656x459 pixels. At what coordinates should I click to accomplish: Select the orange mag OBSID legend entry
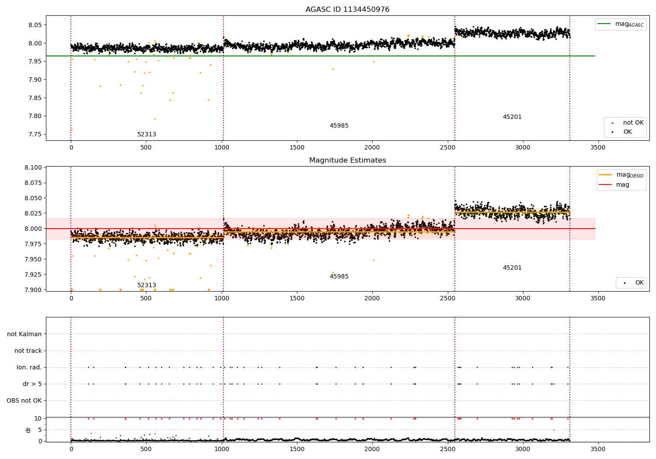pyautogui.click(x=621, y=175)
